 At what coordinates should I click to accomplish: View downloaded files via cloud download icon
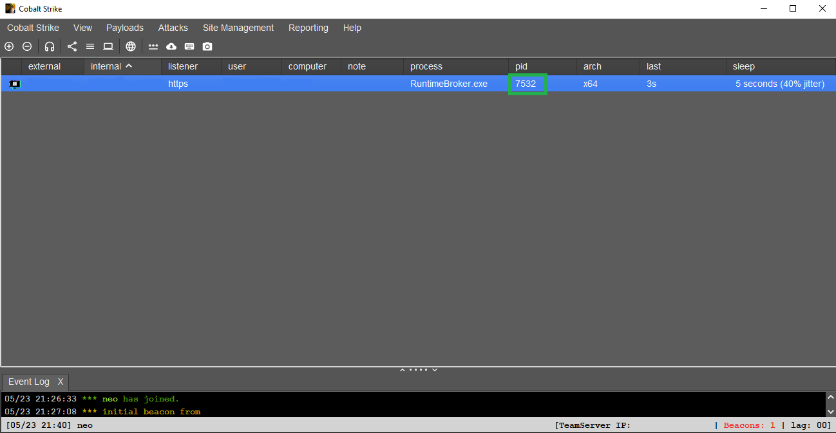171,46
